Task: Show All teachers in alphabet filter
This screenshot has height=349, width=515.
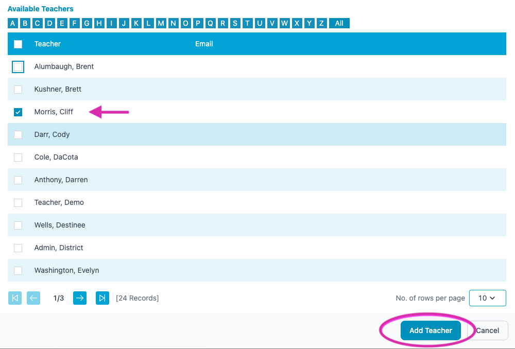Action: (x=339, y=23)
